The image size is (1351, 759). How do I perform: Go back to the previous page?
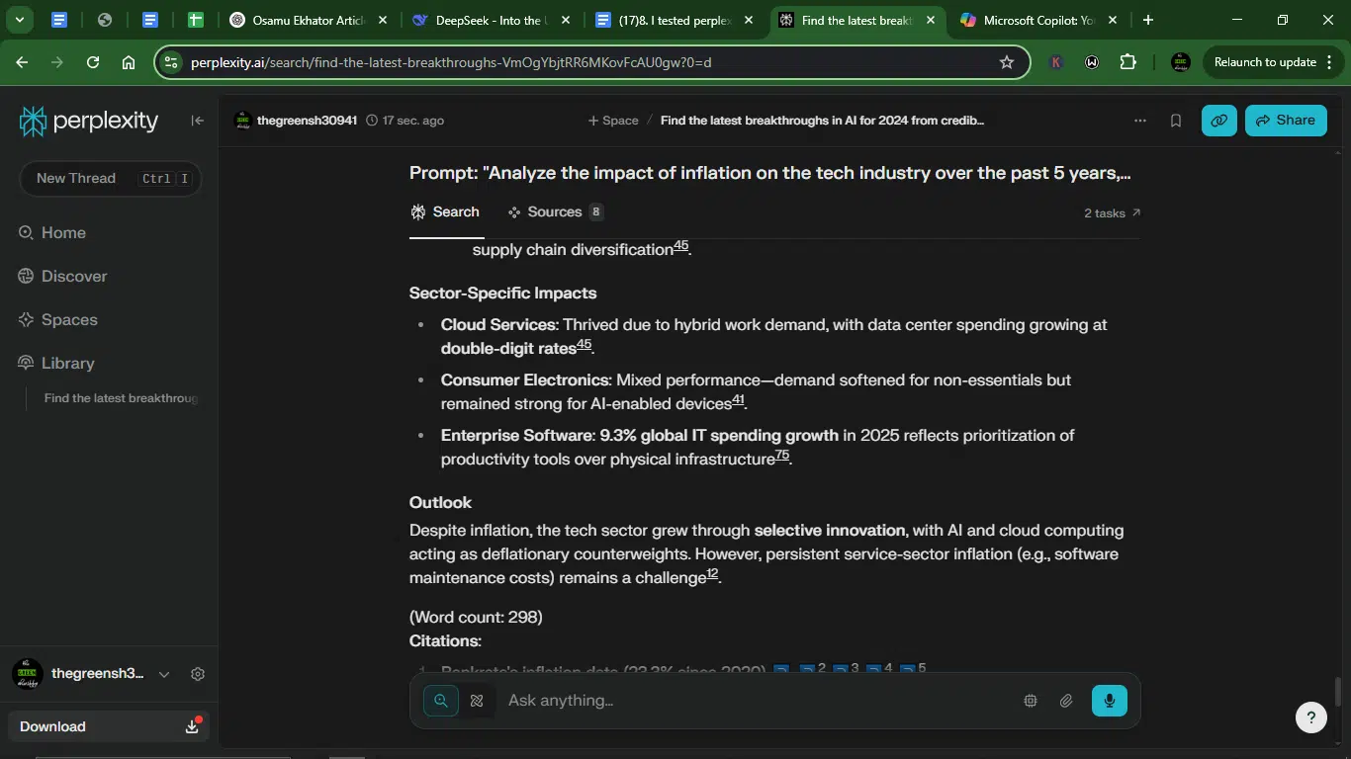pos(22,62)
